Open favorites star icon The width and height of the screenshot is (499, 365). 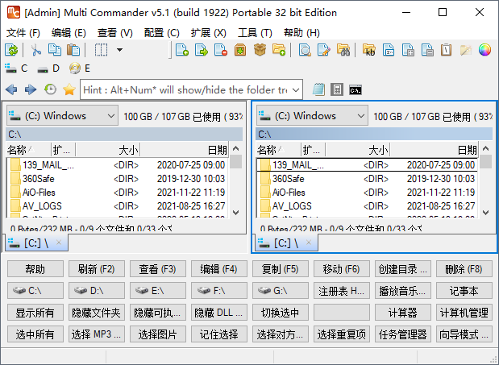tap(69, 90)
